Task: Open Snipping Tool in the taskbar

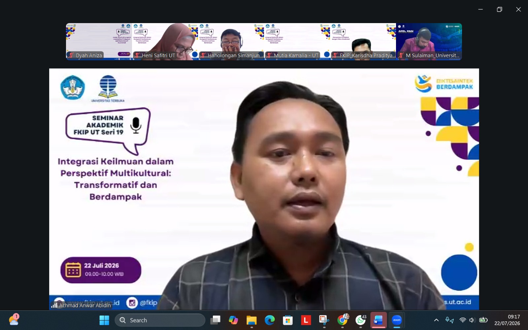Action: point(324,320)
